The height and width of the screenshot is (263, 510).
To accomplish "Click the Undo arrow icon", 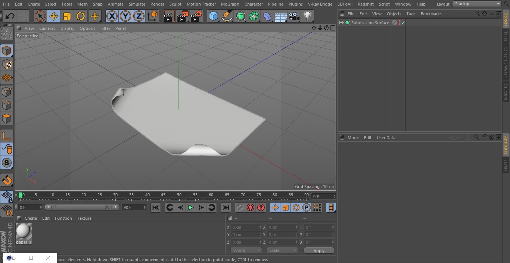I will pos(10,16).
